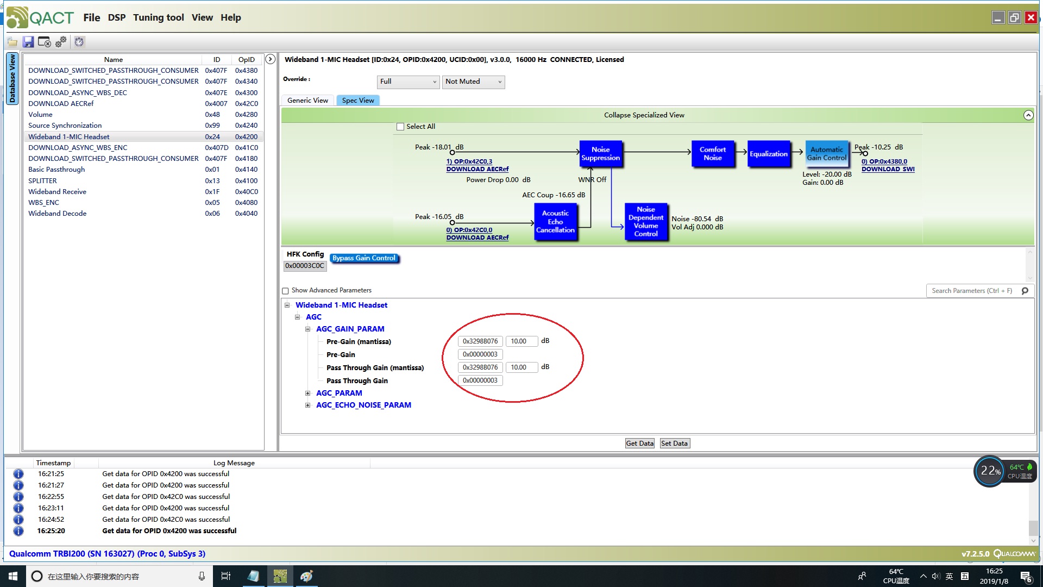Toggle the Bypass Gain Control button
The width and height of the screenshot is (1043, 587).
point(364,258)
